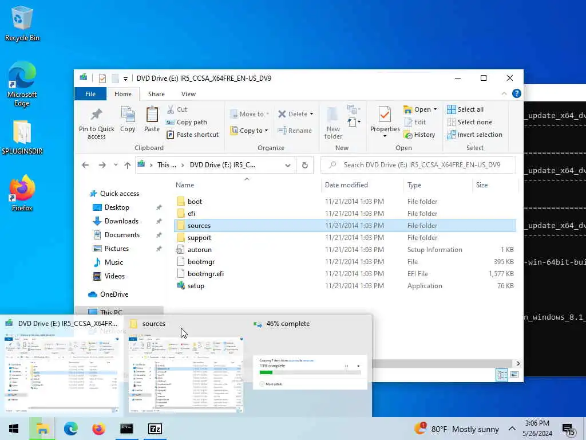
Task: Switch to Large icons view layout
Action: coord(514,375)
